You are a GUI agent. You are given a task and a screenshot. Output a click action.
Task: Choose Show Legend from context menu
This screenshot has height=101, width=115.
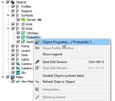point(52,54)
